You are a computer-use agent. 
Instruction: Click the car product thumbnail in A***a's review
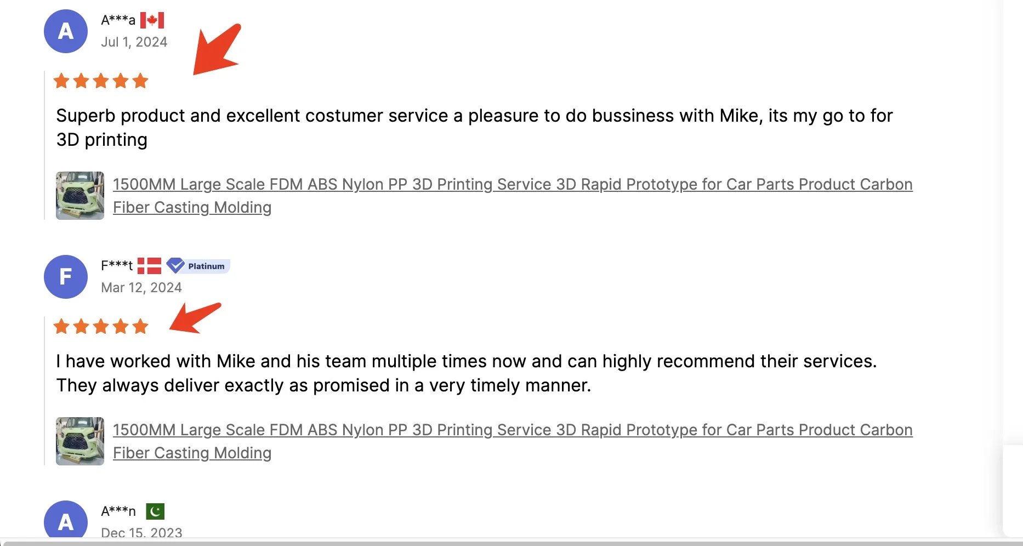80,196
